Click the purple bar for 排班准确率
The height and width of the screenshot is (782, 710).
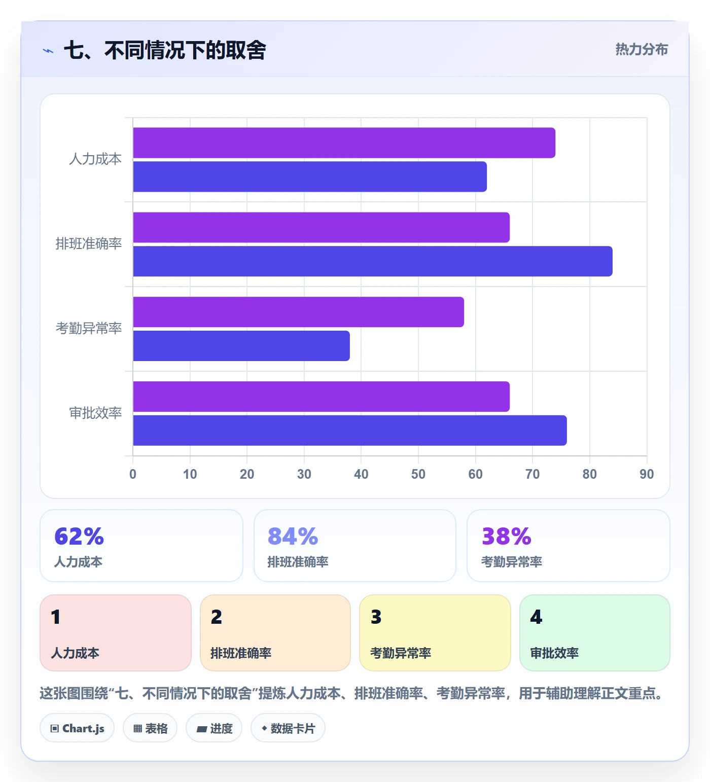(x=322, y=228)
